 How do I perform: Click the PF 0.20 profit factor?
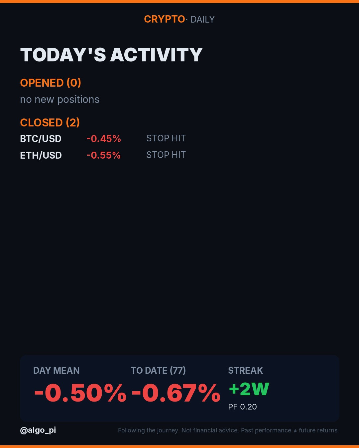(x=242, y=407)
